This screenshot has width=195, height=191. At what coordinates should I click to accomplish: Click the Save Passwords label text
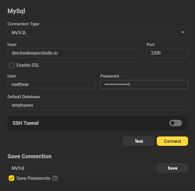point(33,178)
